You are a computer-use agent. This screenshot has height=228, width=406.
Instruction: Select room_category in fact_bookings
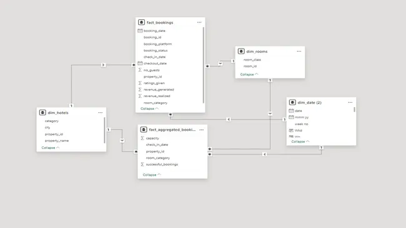click(x=156, y=103)
